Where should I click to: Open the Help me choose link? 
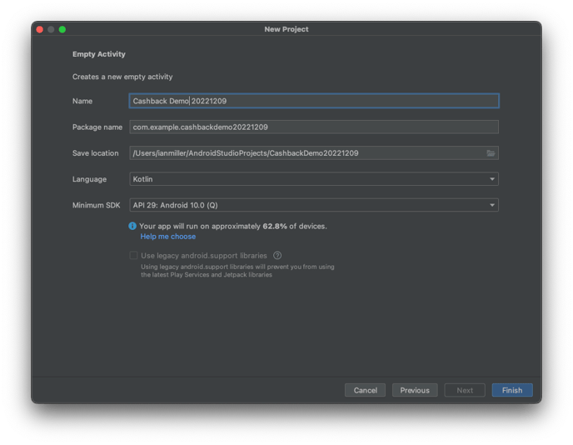pyautogui.click(x=168, y=237)
